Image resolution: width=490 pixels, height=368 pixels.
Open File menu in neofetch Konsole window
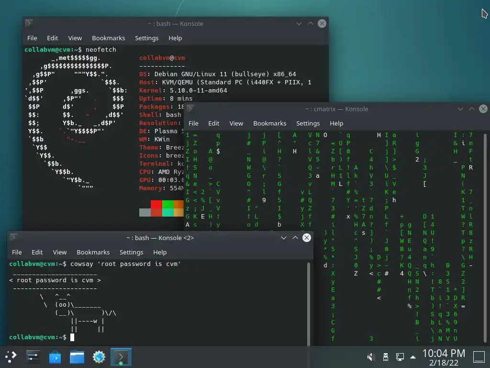tap(32, 38)
